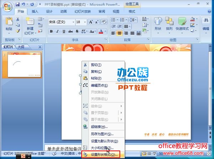Open the Office button menu
Screen dimensions: 214x159
[x=7, y=7]
